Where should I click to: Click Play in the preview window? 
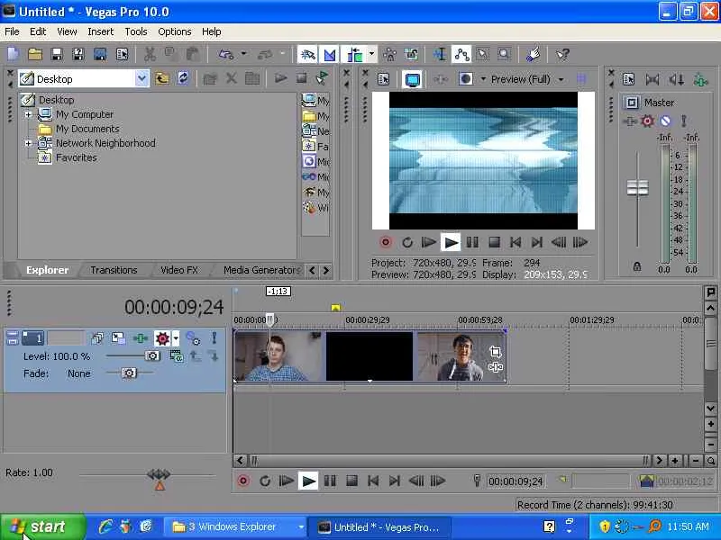(451, 242)
